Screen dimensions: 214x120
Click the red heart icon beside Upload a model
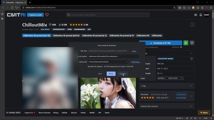point(47,15)
